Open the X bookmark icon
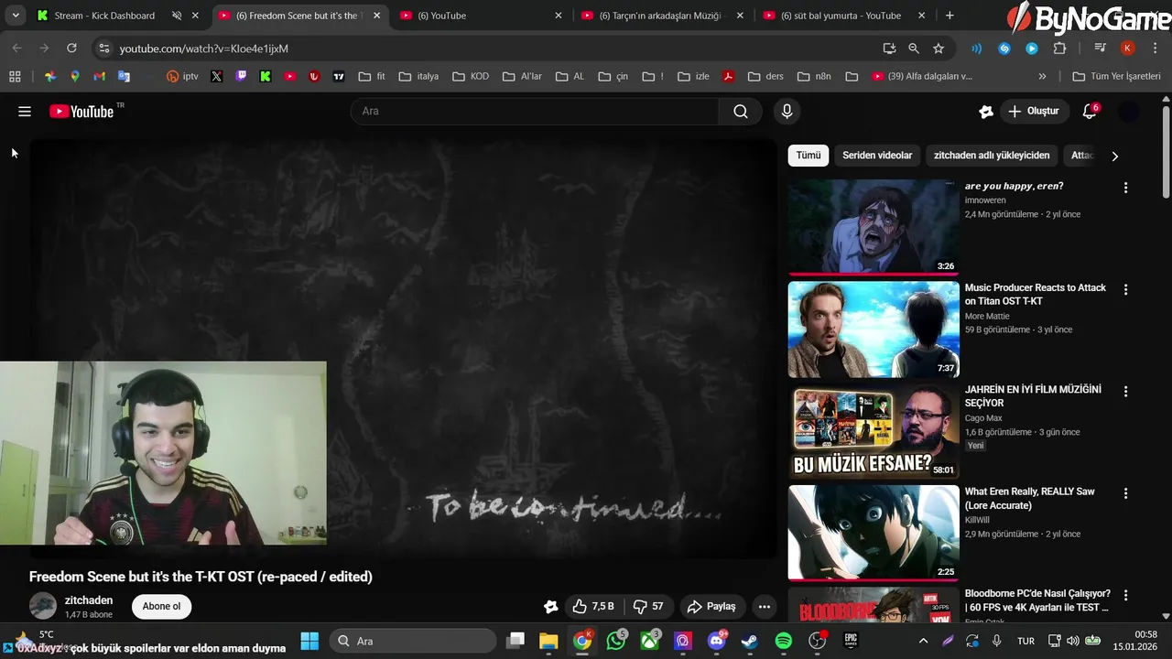1172x659 pixels. pos(216,77)
